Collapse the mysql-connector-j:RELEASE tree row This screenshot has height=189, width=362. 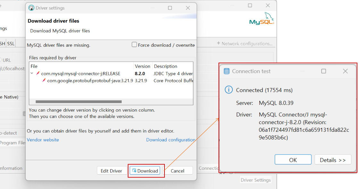tap(32, 74)
